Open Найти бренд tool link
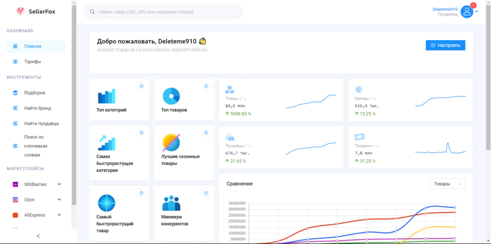This screenshot has height=244, width=491. point(37,108)
